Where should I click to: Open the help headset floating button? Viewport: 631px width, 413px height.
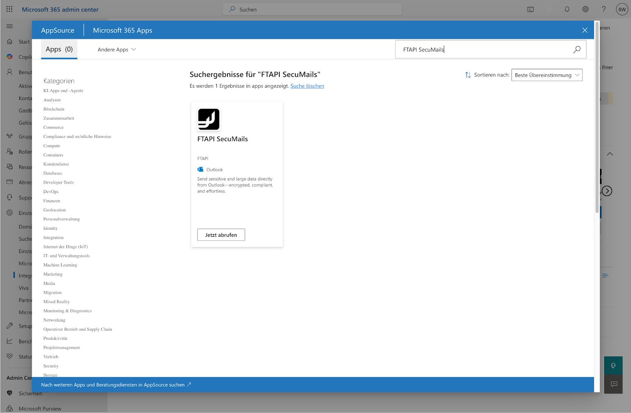pyautogui.click(x=613, y=366)
